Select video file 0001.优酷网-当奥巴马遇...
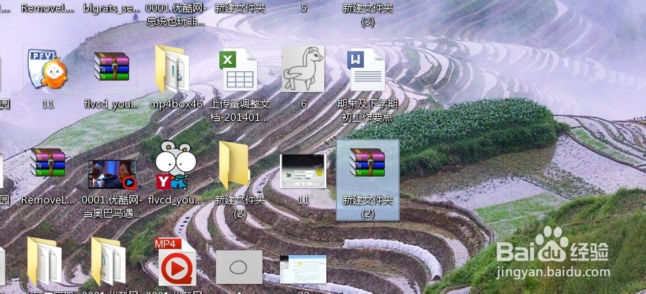 tap(112, 175)
